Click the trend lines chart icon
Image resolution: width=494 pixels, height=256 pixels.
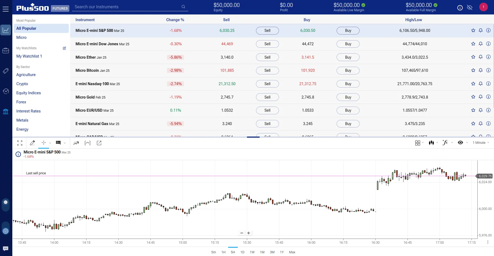[x=76, y=143]
